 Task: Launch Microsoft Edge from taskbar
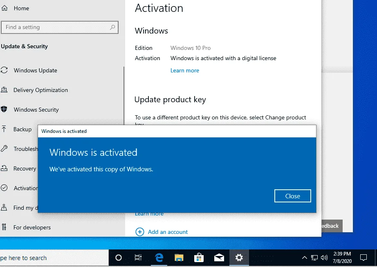pos(159,258)
